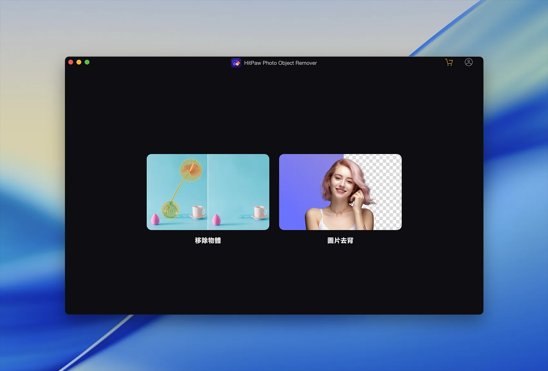Click the highlighted orange flower in preview
The width and height of the screenshot is (548, 371).
point(191,169)
